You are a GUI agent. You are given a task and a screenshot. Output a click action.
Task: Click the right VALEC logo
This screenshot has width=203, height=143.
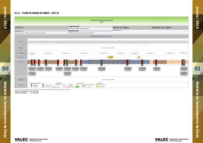tap(161, 139)
